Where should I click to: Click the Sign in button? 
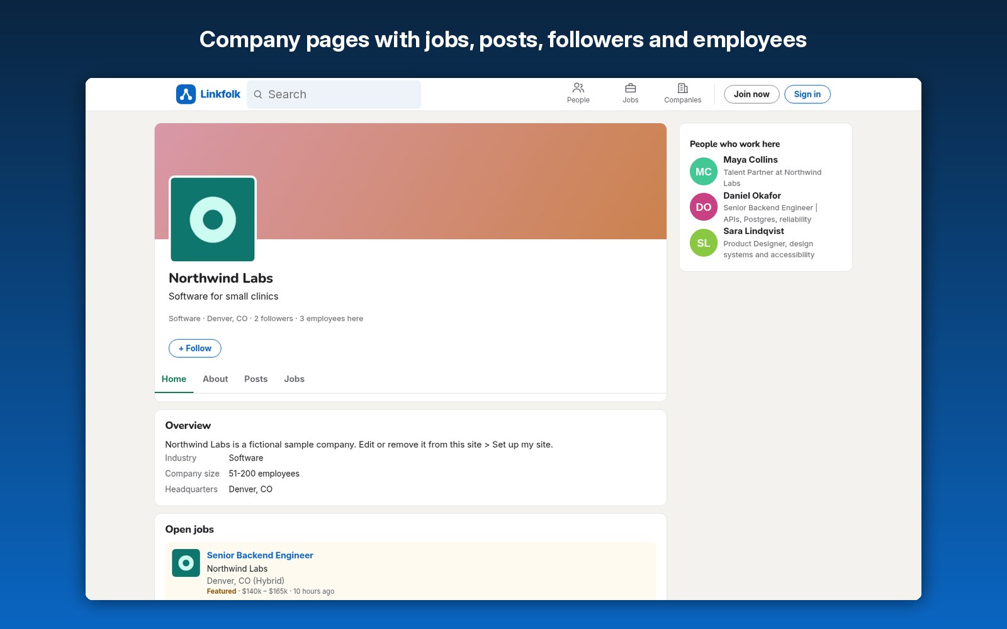coord(807,94)
